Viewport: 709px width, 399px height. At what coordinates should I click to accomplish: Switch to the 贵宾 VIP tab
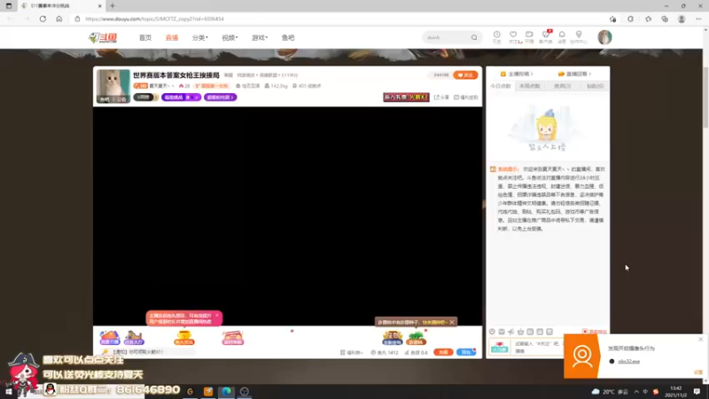click(563, 86)
